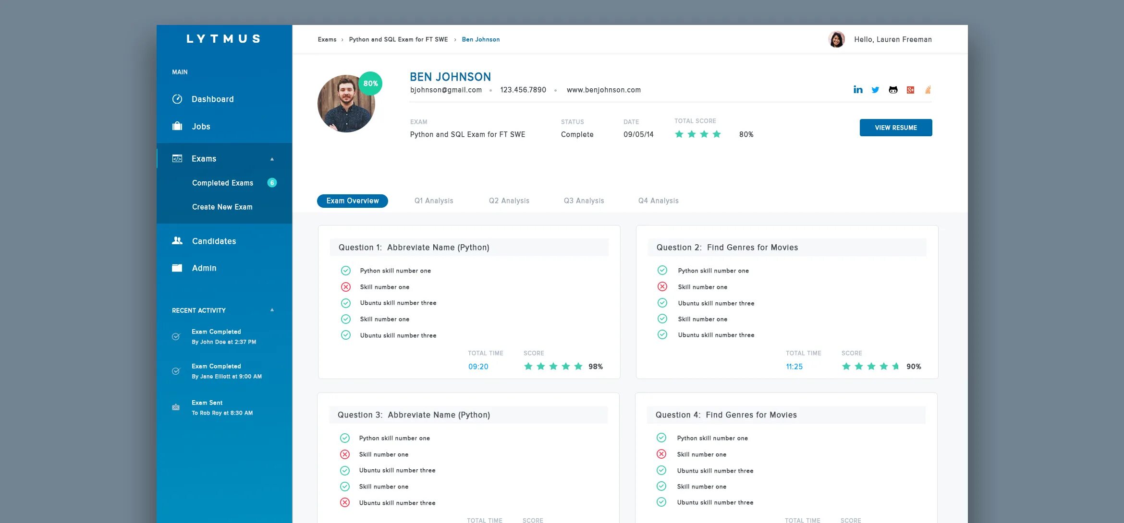Click the Candidates people icon
The height and width of the screenshot is (523, 1124).
[177, 241]
